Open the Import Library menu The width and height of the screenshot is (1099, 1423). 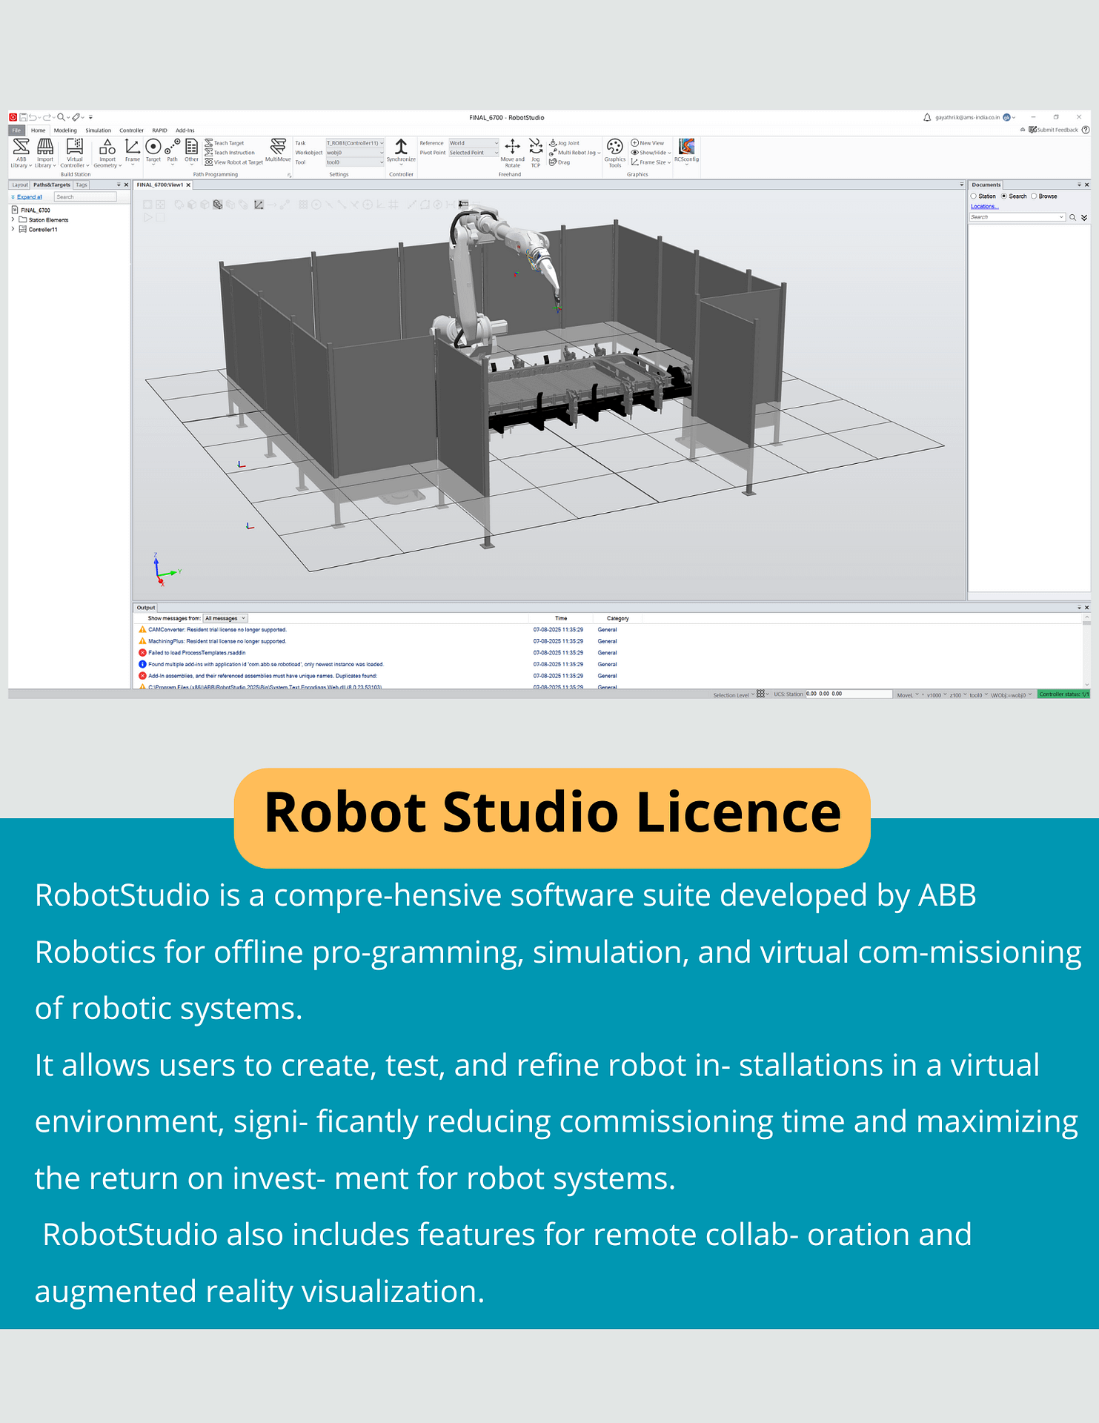(x=45, y=153)
